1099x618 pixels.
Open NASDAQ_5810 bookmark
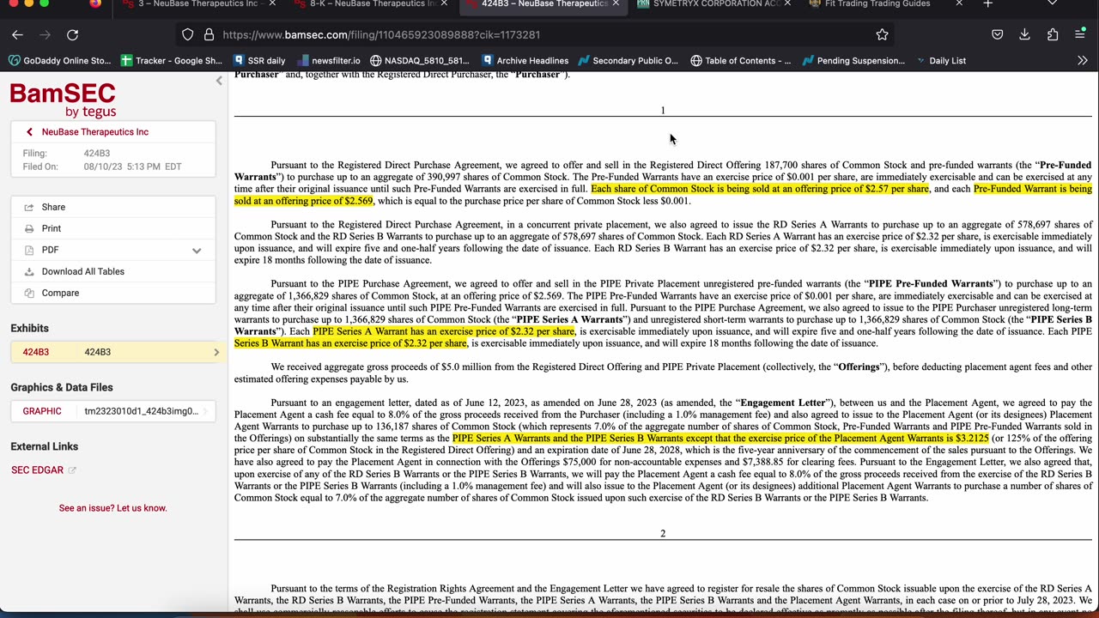pyautogui.click(x=420, y=60)
